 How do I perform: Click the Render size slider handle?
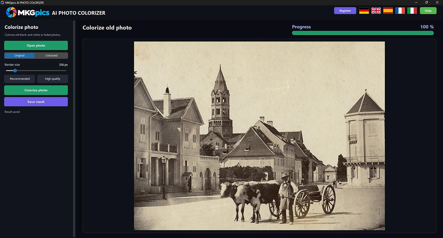coord(15,70)
